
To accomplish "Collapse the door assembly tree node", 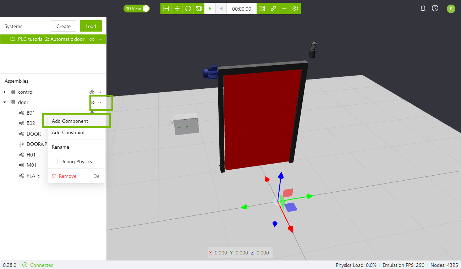I will (5, 103).
